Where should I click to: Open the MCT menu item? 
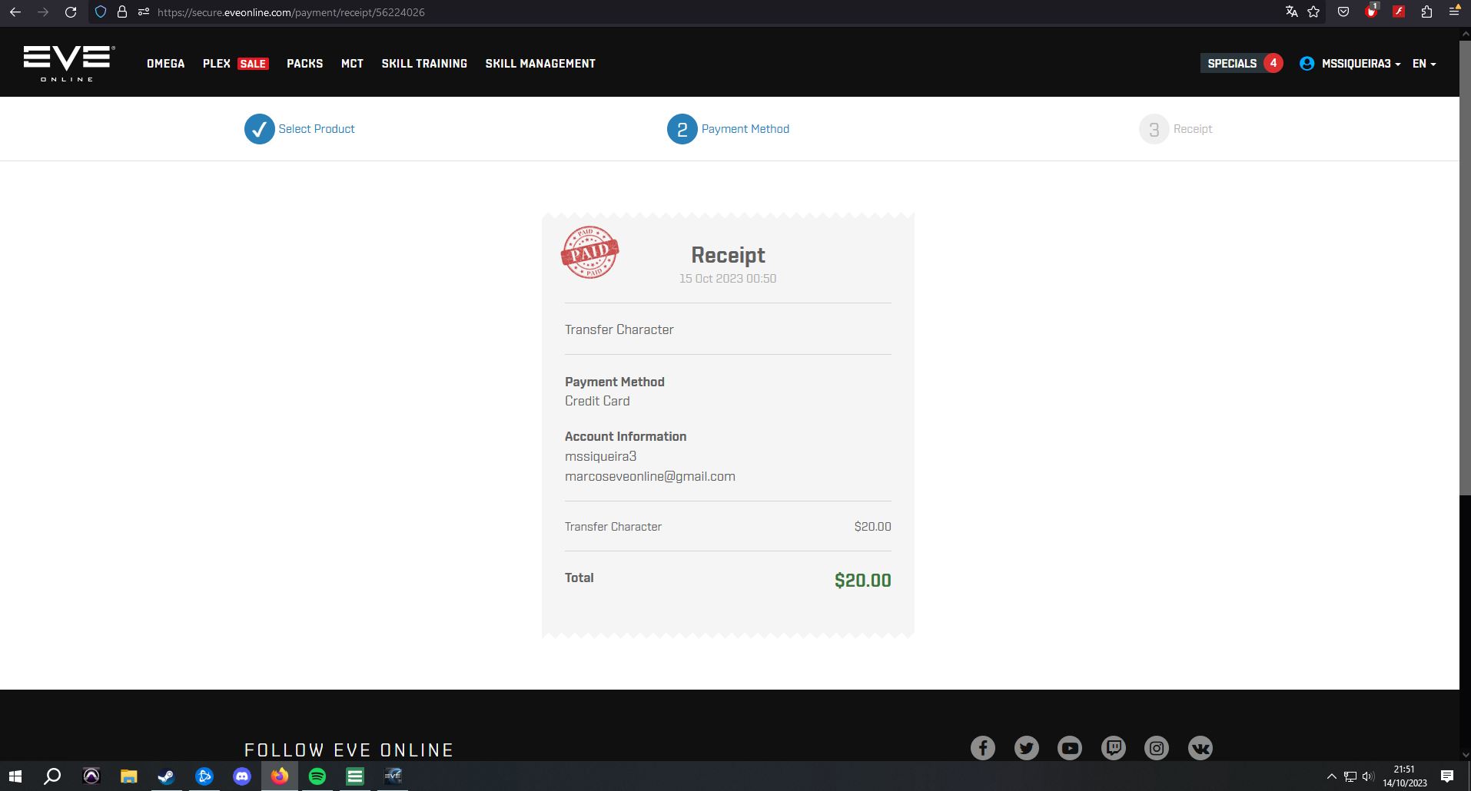(352, 64)
